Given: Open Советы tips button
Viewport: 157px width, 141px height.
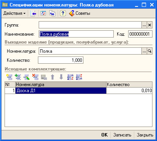Looking at the screenshot, I should click(x=80, y=13).
